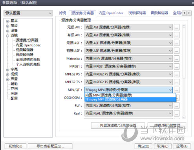The image size is (194, 150).
Task: Expand the 基本 tree node
Action: tap(7, 21)
